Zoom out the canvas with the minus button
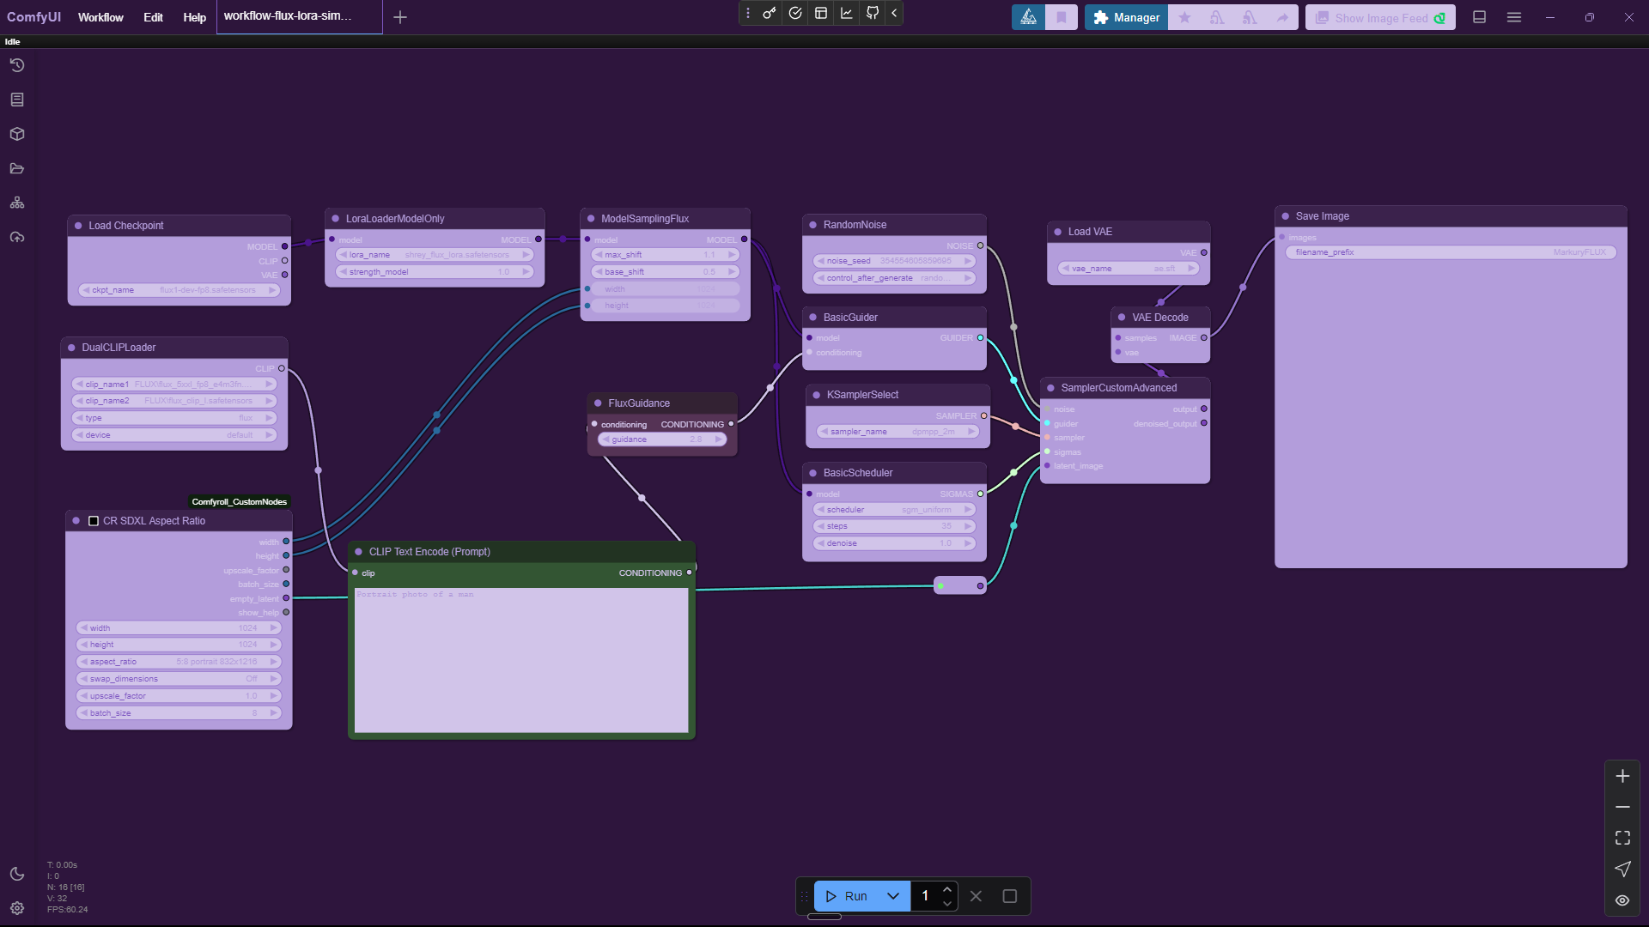 1622,807
